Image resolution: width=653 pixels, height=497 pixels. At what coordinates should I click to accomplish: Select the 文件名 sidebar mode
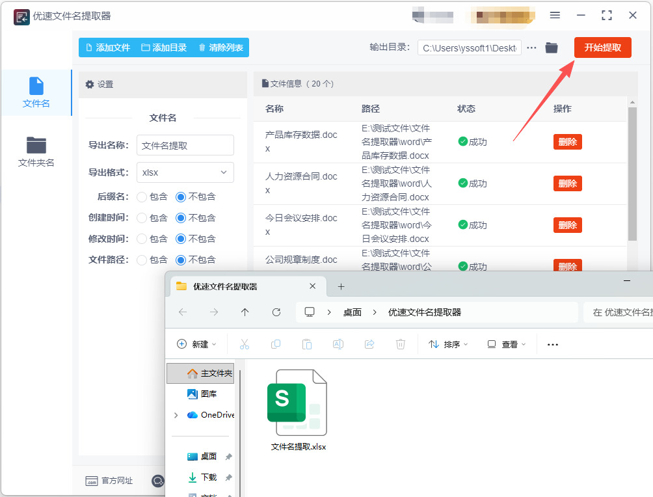[36, 92]
